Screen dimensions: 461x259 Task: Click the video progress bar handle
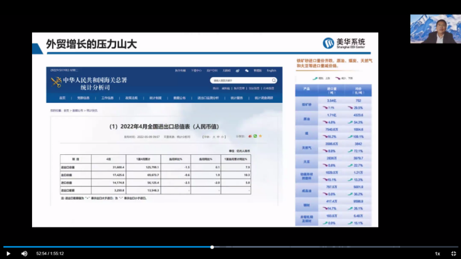coord(212,247)
